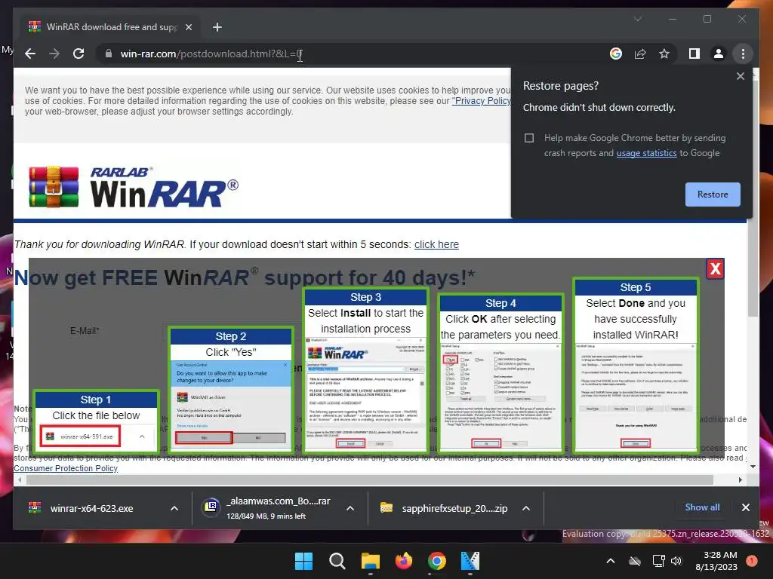Image resolution: width=773 pixels, height=579 pixels.
Task: Click the browser Back arrow
Action: (x=30, y=54)
